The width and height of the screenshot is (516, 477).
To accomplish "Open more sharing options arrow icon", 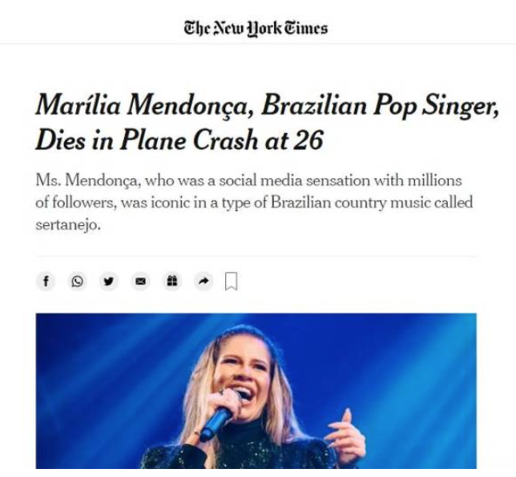I will click(x=202, y=281).
